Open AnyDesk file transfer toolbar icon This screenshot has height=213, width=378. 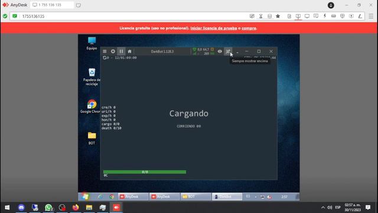[289, 16]
